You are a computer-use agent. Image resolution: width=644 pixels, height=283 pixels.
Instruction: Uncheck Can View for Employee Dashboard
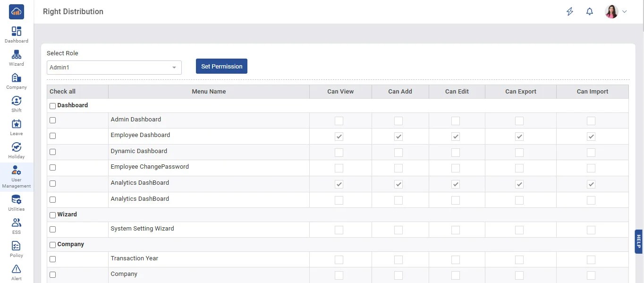point(339,137)
